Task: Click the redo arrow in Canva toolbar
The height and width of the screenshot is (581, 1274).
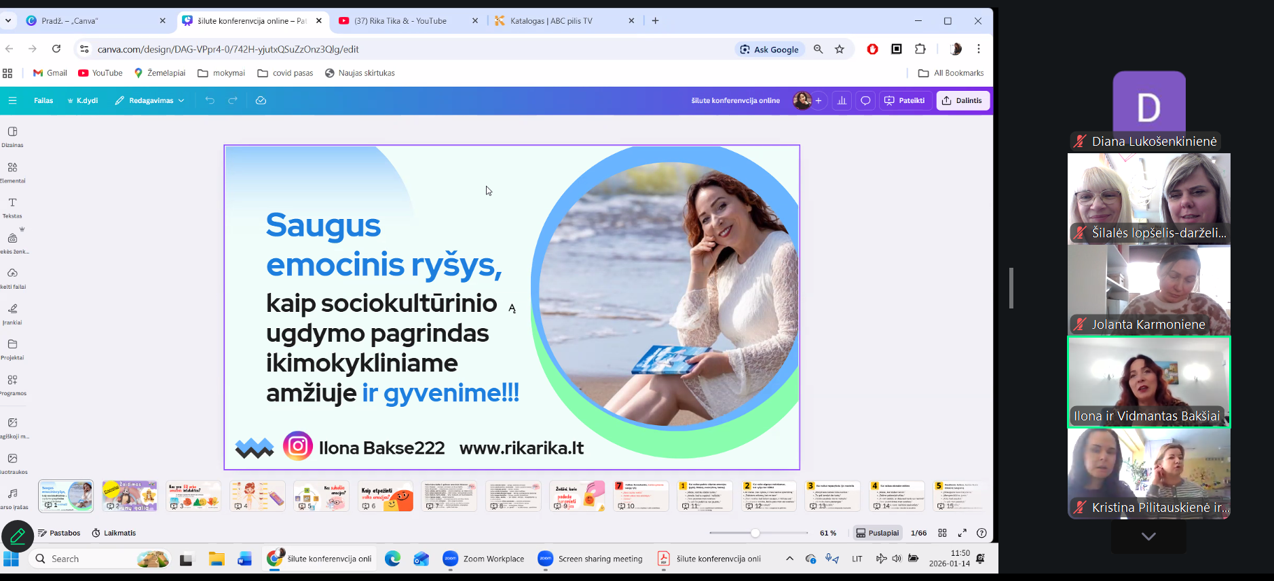Action: (233, 100)
